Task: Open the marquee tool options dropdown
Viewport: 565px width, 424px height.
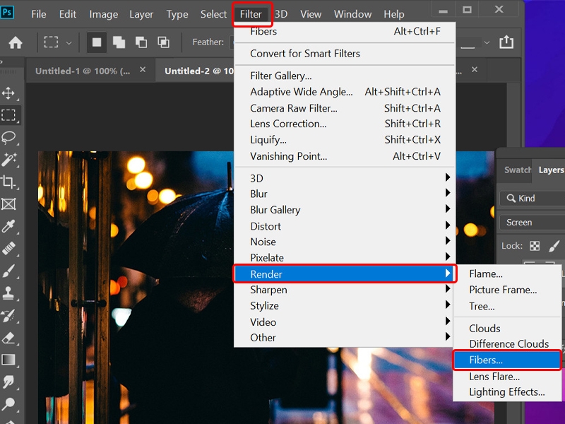Action: (x=68, y=42)
